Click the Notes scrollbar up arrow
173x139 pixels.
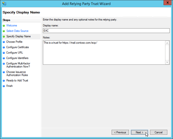tap(167, 43)
